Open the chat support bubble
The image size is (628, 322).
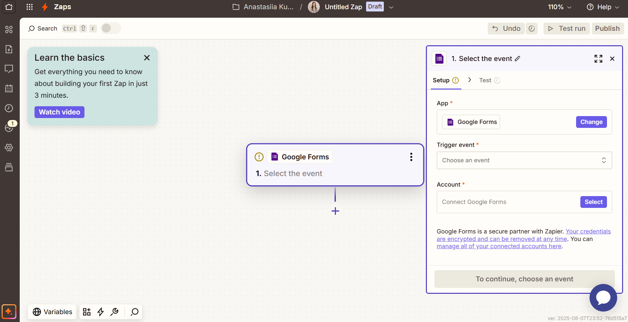[x=603, y=297]
